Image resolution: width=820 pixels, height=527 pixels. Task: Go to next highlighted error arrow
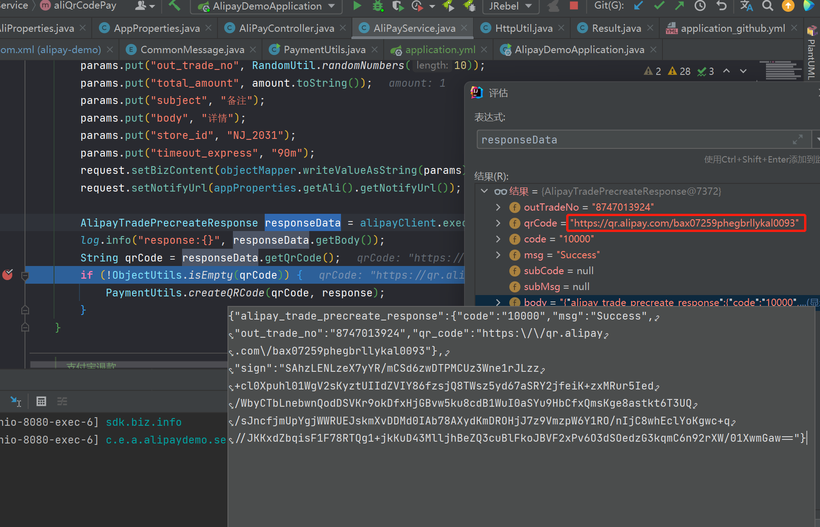[743, 71]
